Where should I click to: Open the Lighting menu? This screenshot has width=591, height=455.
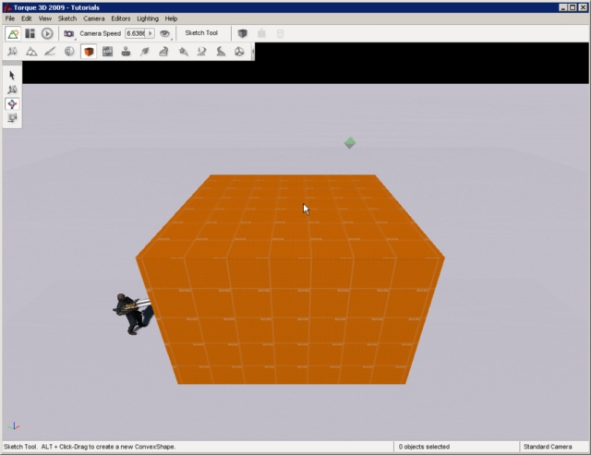[x=147, y=18]
